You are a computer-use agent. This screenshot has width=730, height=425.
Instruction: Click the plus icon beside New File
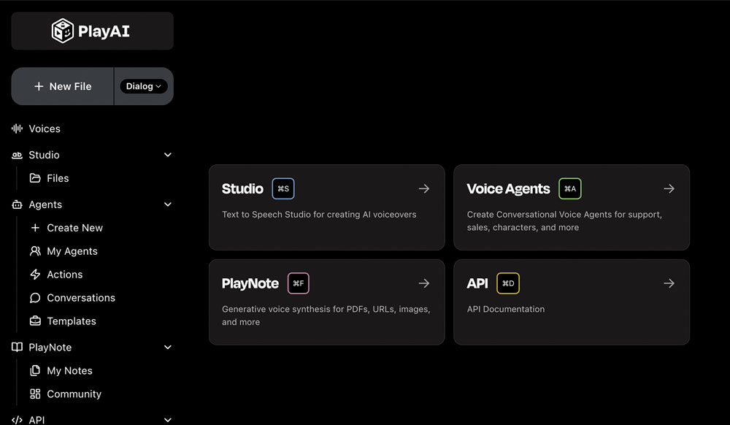(39, 87)
